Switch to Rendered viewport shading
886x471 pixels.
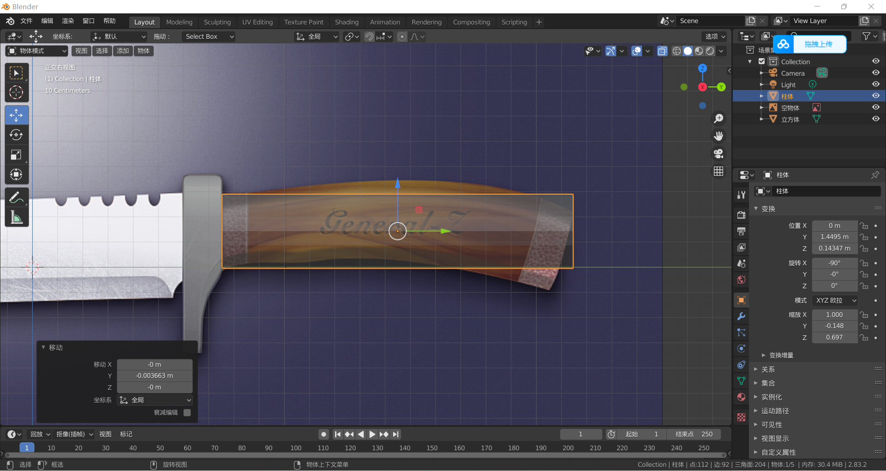click(x=710, y=51)
